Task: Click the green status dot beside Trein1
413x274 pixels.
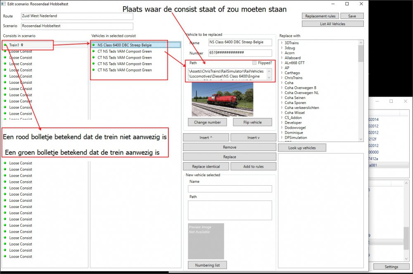Action: (5, 45)
